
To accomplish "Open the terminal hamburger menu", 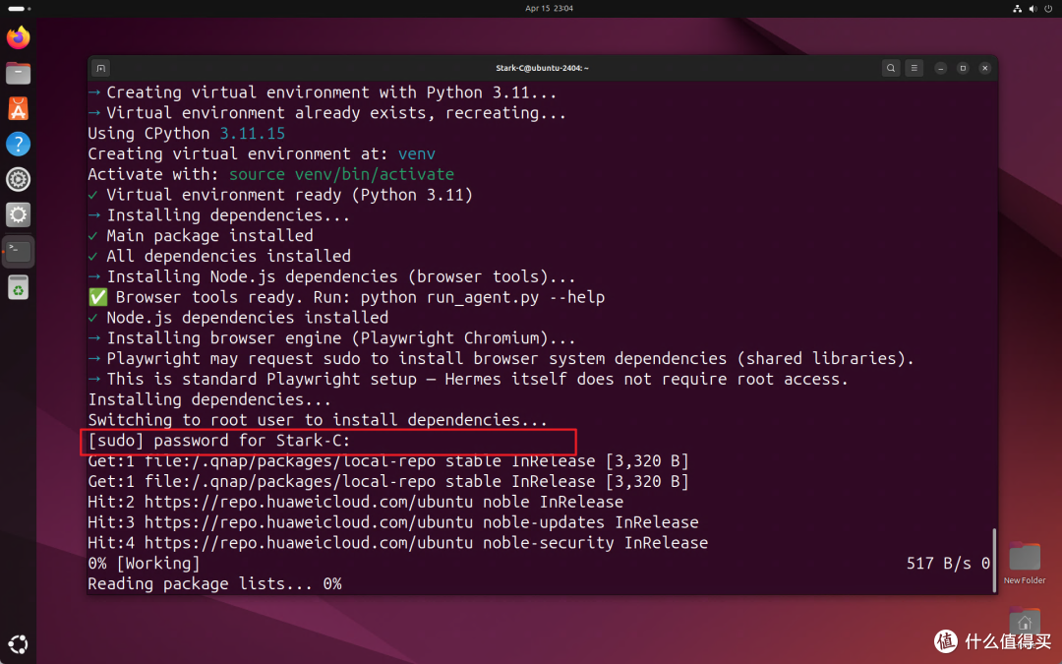I will tap(914, 68).
